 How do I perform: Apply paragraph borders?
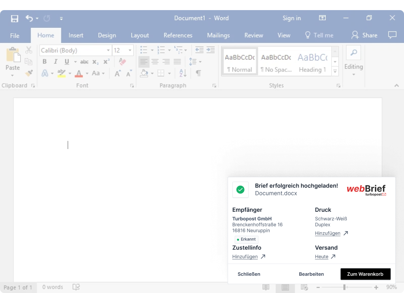click(x=161, y=73)
